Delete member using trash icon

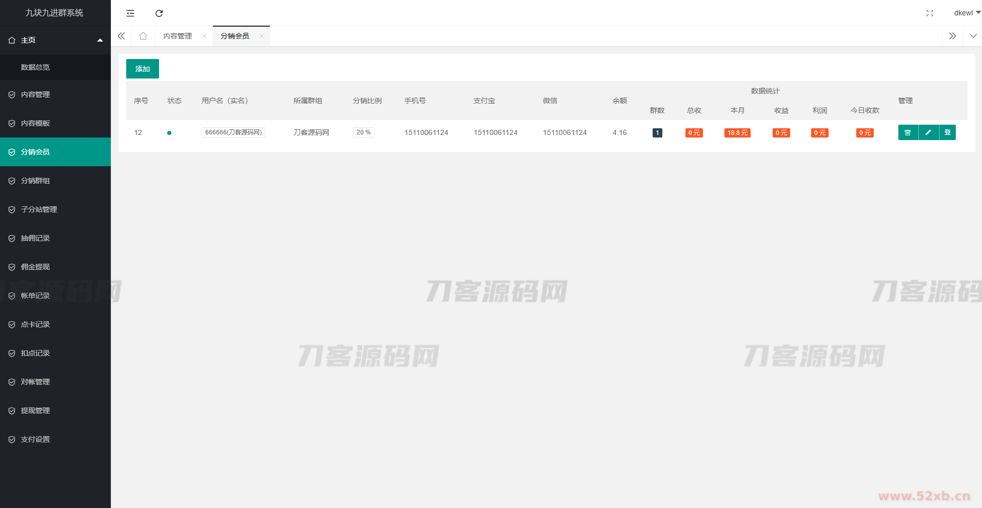tap(908, 132)
